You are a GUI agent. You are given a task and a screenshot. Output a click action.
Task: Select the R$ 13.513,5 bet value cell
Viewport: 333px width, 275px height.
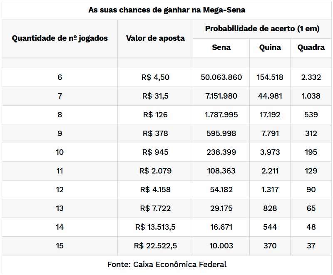point(155,227)
